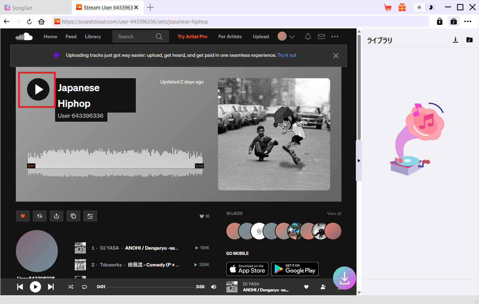Click the playback progress bar at the bottom
479x304 pixels.
pos(151,287)
